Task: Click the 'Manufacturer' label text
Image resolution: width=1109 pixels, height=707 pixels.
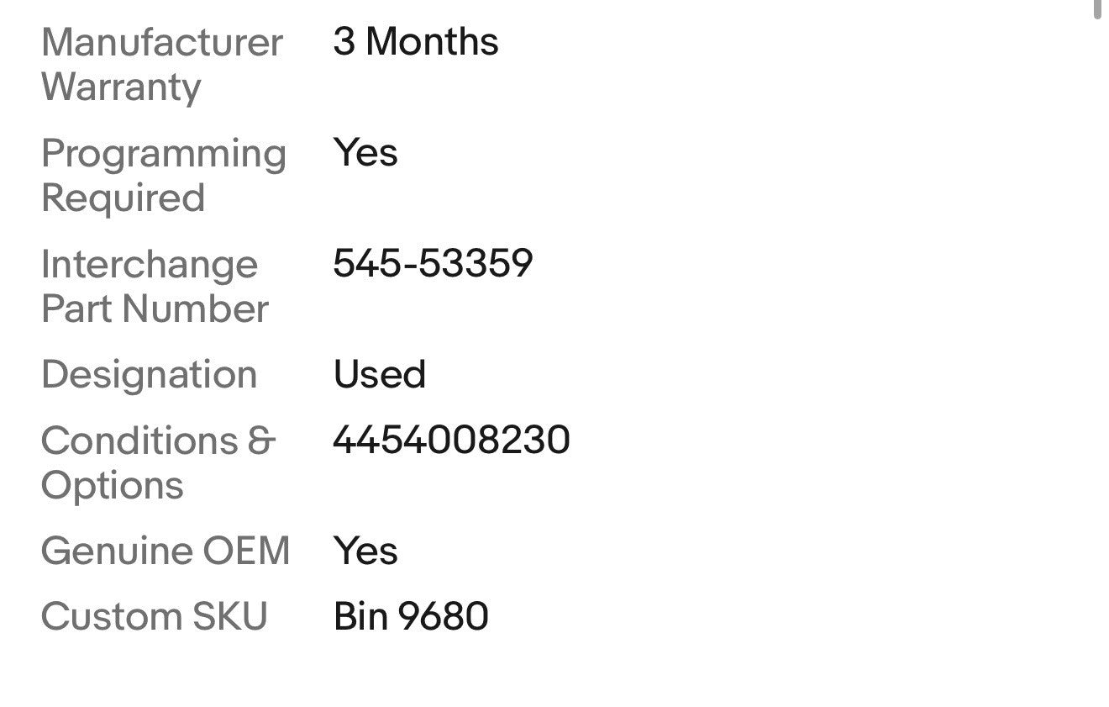Action: [161, 42]
